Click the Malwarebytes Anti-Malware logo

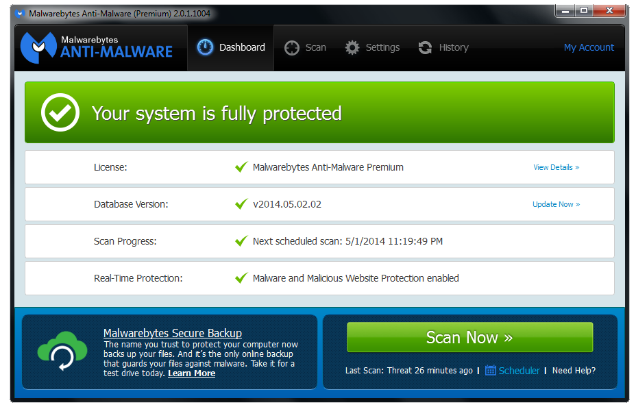click(97, 47)
